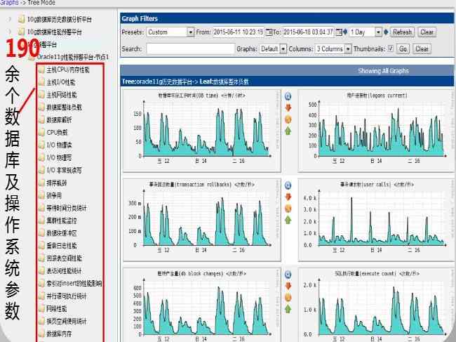Expand the 10g数据库历史数据分析平台 tree node
The height and width of the screenshot is (342, 456).
(10, 19)
